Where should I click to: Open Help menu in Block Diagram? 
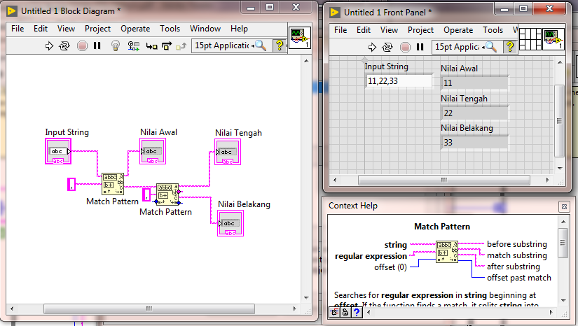pos(239,29)
